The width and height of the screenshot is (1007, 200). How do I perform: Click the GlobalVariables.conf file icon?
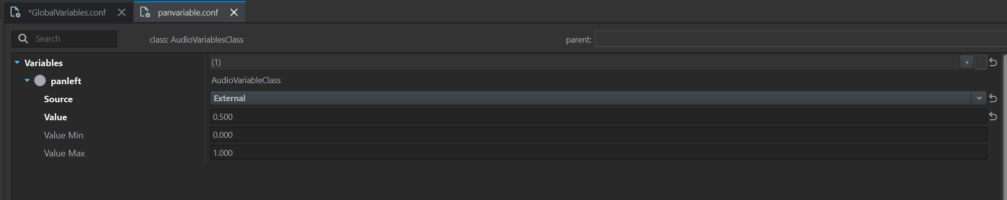point(16,13)
